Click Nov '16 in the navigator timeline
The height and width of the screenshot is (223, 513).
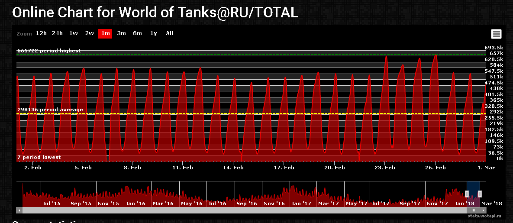pos(274,204)
